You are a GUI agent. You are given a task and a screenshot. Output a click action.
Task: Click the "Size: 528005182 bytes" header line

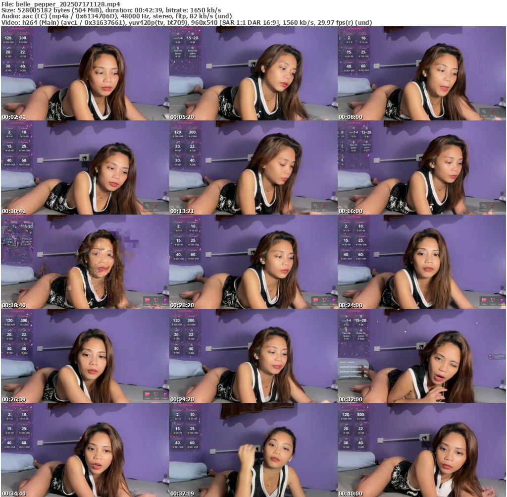pyautogui.click(x=111, y=10)
